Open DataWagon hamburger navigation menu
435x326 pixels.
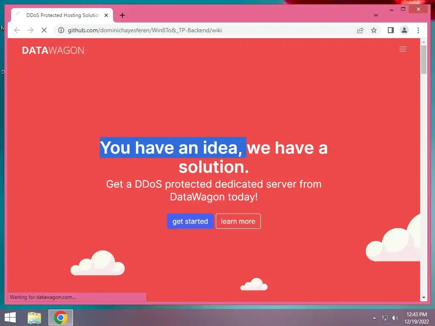(x=403, y=49)
